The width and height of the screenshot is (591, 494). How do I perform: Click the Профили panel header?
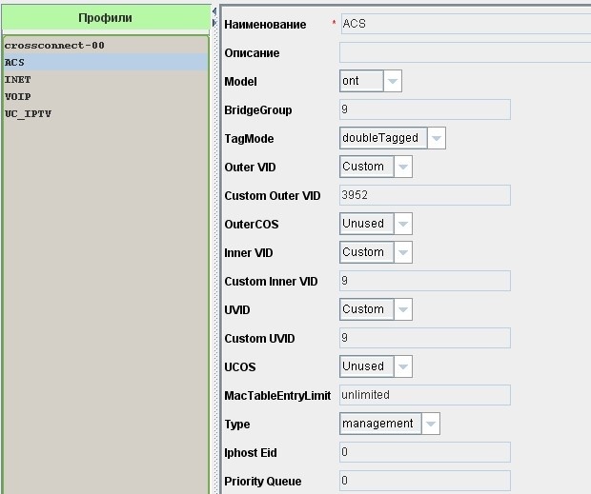(105, 18)
